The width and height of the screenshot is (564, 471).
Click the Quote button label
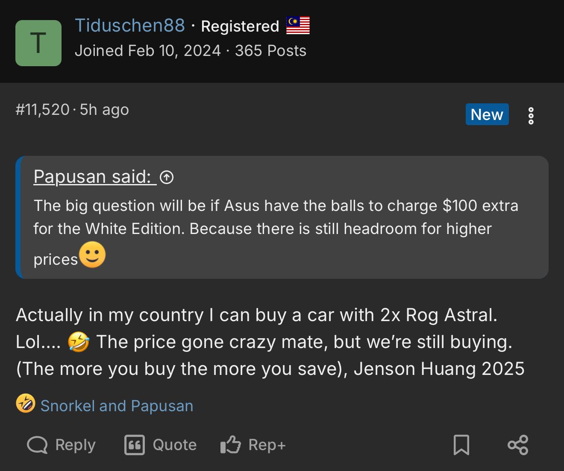(174, 445)
